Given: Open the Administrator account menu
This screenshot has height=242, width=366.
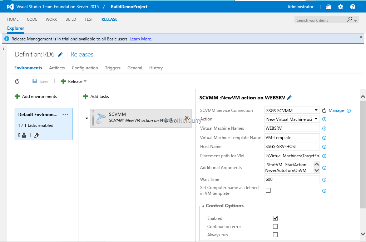Looking at the screenshot, I should [x=300, y=7].
